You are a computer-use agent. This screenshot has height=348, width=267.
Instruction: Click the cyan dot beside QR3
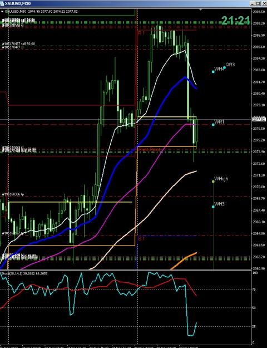click(x=224, y=67)
